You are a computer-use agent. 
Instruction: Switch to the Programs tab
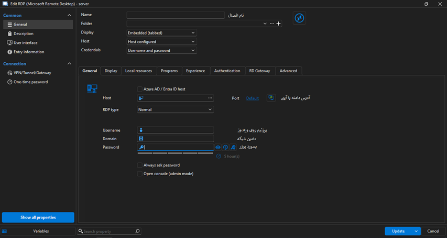169,71
